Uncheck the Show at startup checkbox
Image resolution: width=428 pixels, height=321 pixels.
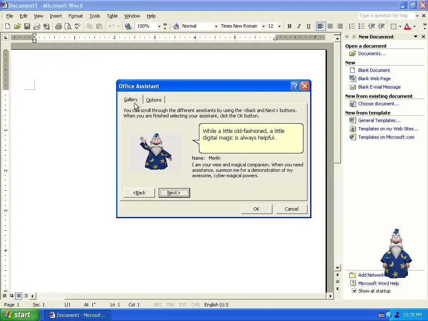pyautogui.click(x=354, y=291)
